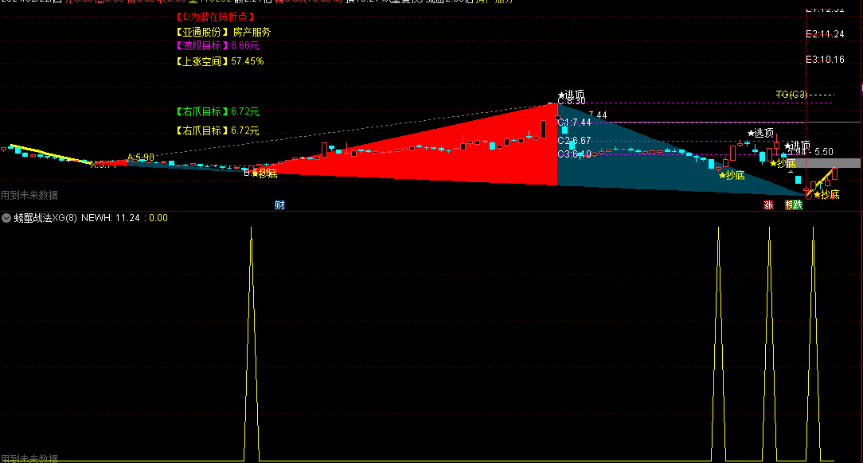Click the last yellow signal spike in indicator panel
The image size is (863, 463).
(814, 344)
